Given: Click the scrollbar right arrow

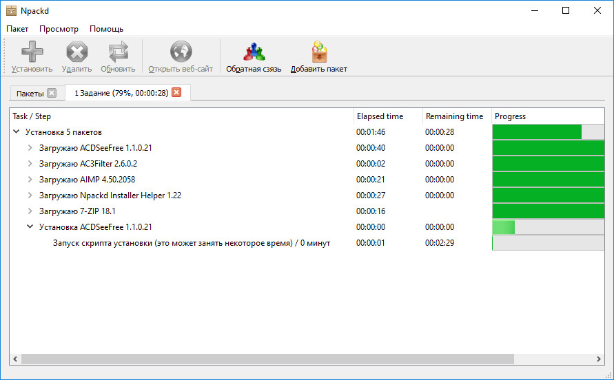Looking at the screenshot, I should [599, 359].
